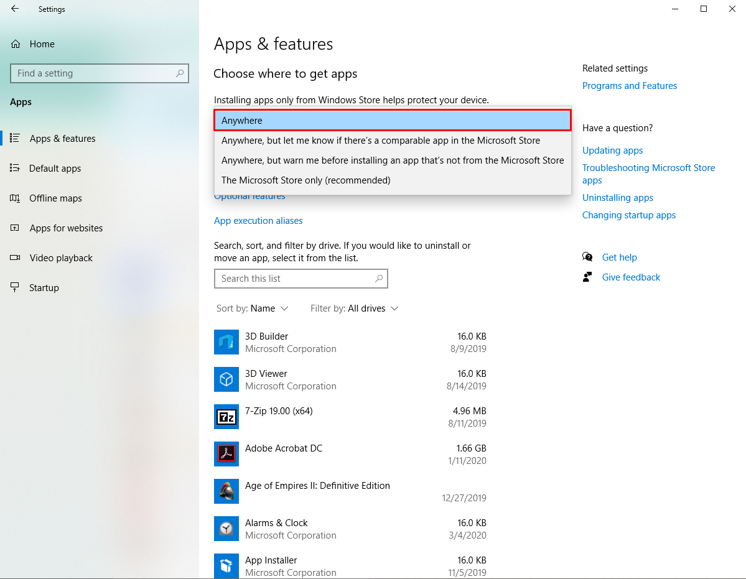Select 3D Viewer in app list
746x579 pixels.
point(350,379)
